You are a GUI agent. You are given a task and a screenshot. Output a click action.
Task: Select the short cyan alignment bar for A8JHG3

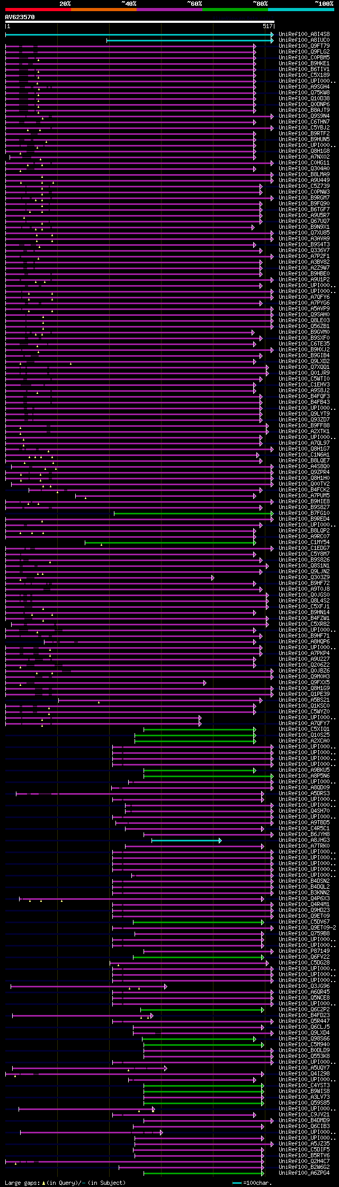coord(186,840)
